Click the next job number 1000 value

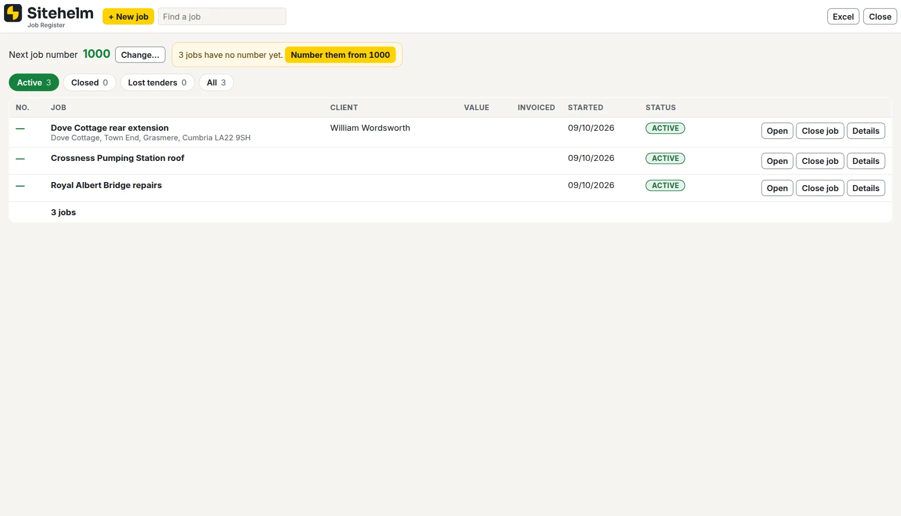pyautogui.click(x=96, y=54)
